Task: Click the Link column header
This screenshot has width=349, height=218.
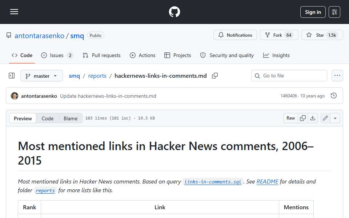Action: 160,207
